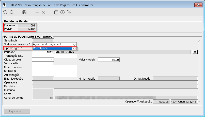Click the undo/refresh arrow toolbar icon
Image resolution: width=205 pixels, height=117 pixels.
click(5, 12)
